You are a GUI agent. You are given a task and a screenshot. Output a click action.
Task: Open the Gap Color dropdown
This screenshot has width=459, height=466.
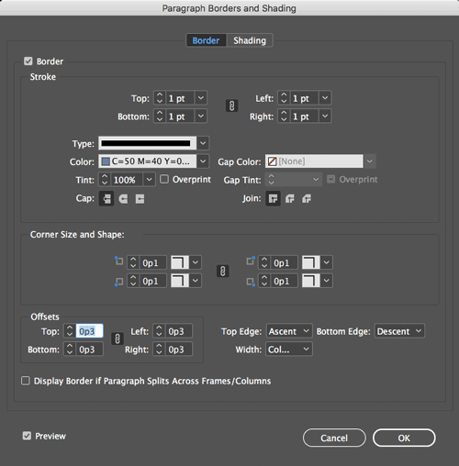point(370,161)
